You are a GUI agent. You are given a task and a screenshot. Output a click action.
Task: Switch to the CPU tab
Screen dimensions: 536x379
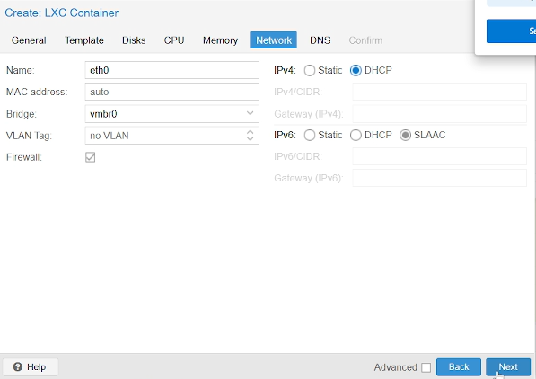click(x=174, y=40)
